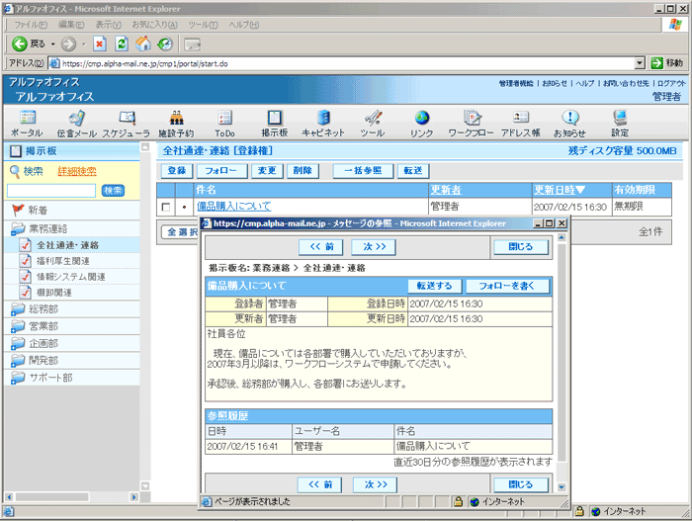
Task: Open the 備品購入について message link
Action: pos(234,206)
